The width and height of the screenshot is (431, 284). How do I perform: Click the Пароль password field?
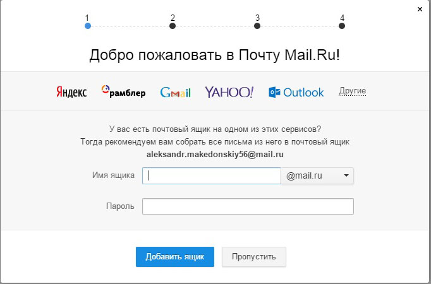[x=248, y=206]
